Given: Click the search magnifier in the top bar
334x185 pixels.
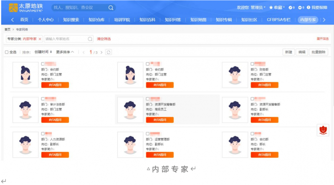Looking at the screenshot, I should (x=111, y=7).
